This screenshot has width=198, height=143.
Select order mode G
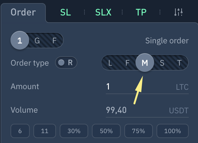click(37, 41)
